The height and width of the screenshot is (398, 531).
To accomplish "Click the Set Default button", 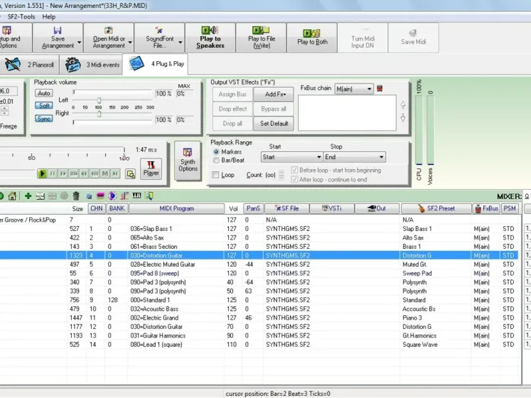I will coord(274,123).
